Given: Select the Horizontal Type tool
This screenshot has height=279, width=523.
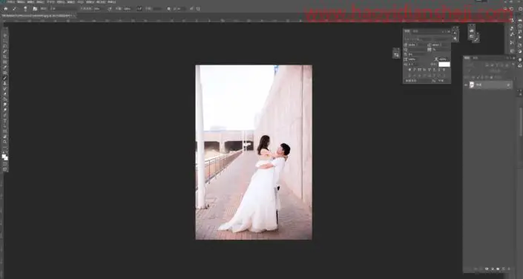Looking at the screenshot, I should [4, 121].
